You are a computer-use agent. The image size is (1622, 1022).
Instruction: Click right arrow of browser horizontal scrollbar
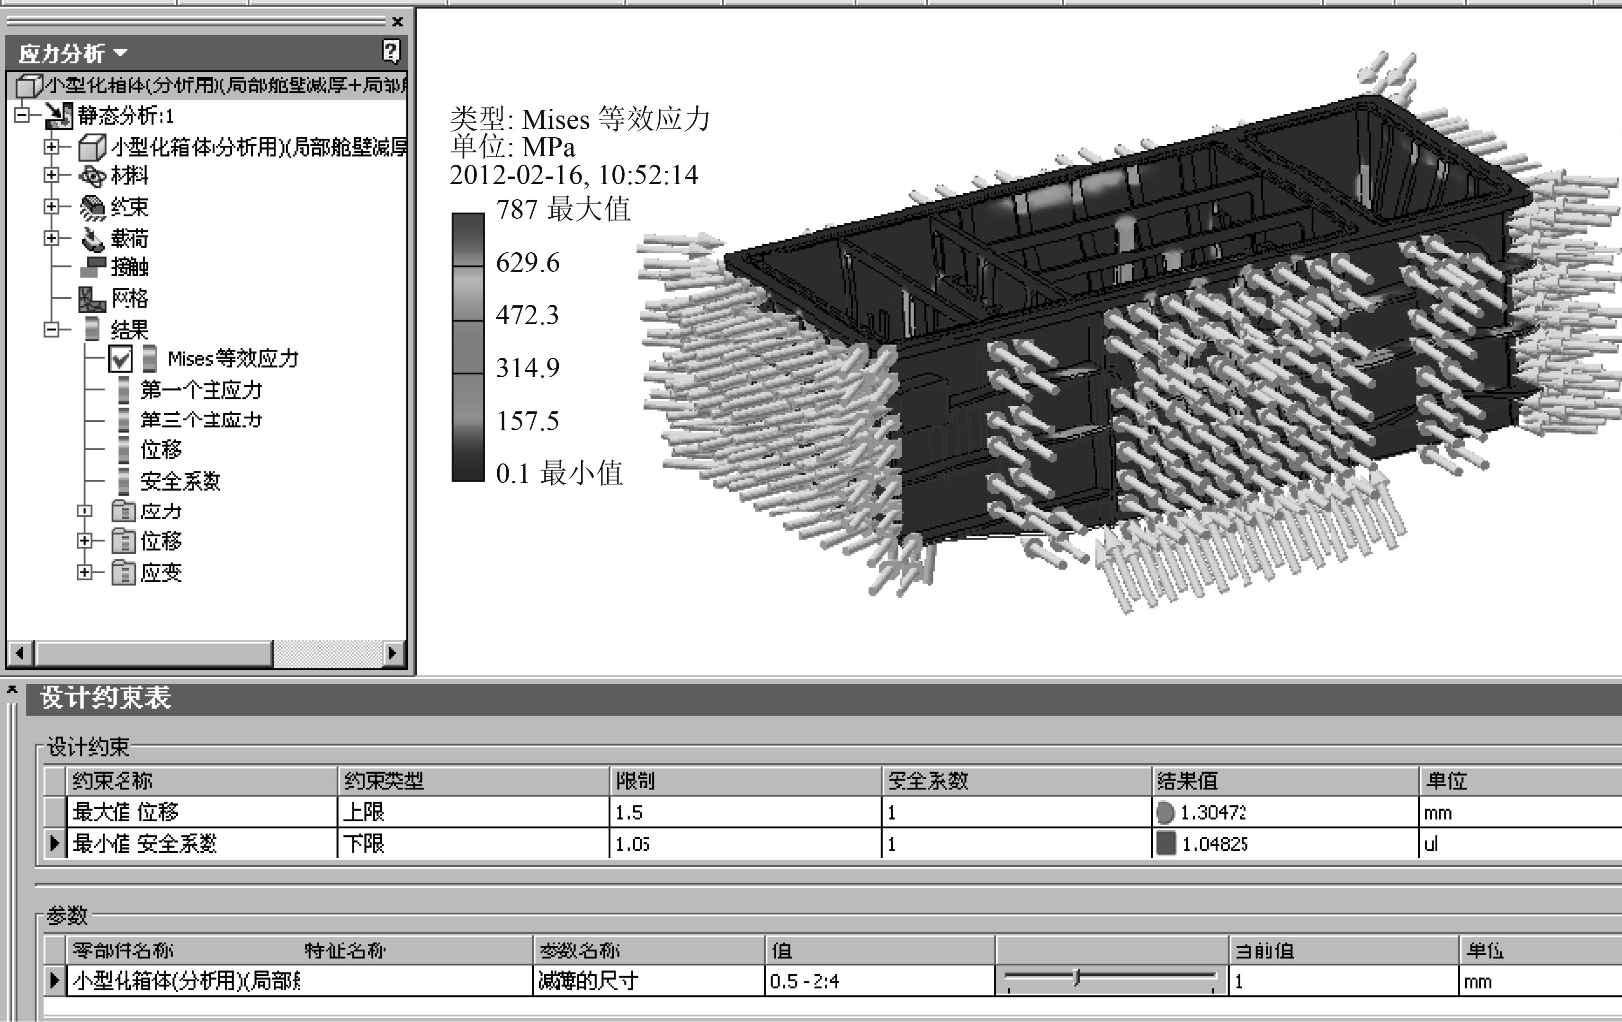pos(394,653)
